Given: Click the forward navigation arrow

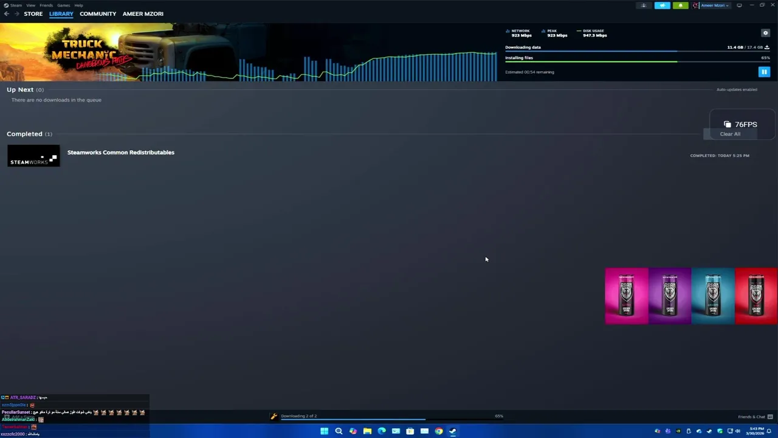Looking at the screenshot, I should pos(16,13).
